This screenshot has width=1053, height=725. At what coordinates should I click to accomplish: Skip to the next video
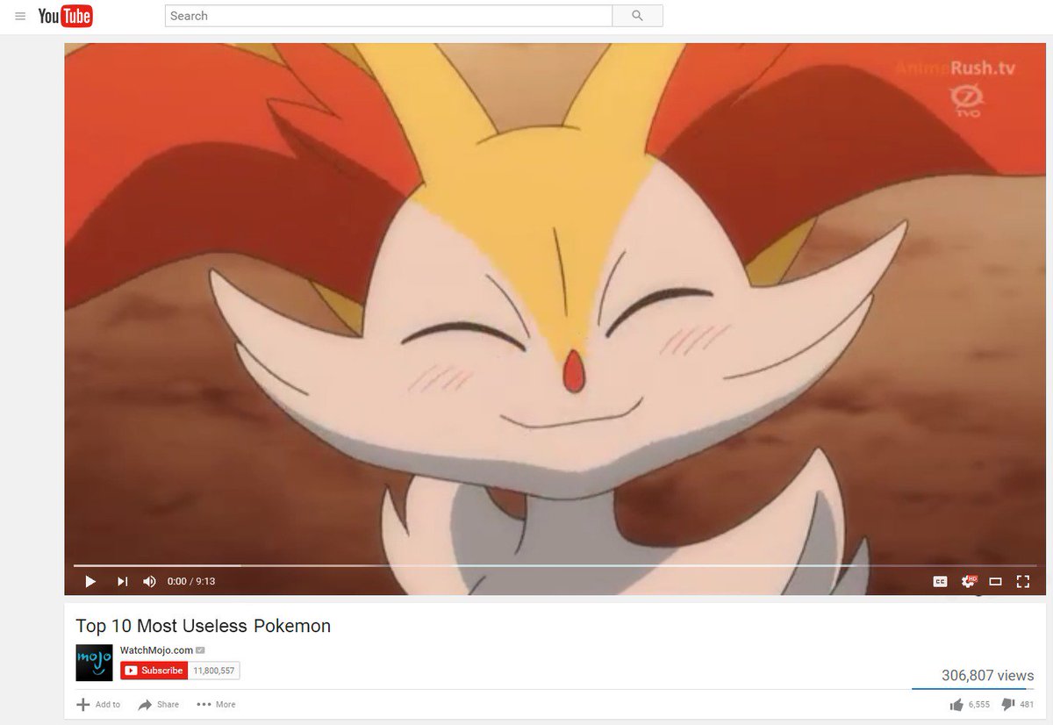tap(122, 581)
